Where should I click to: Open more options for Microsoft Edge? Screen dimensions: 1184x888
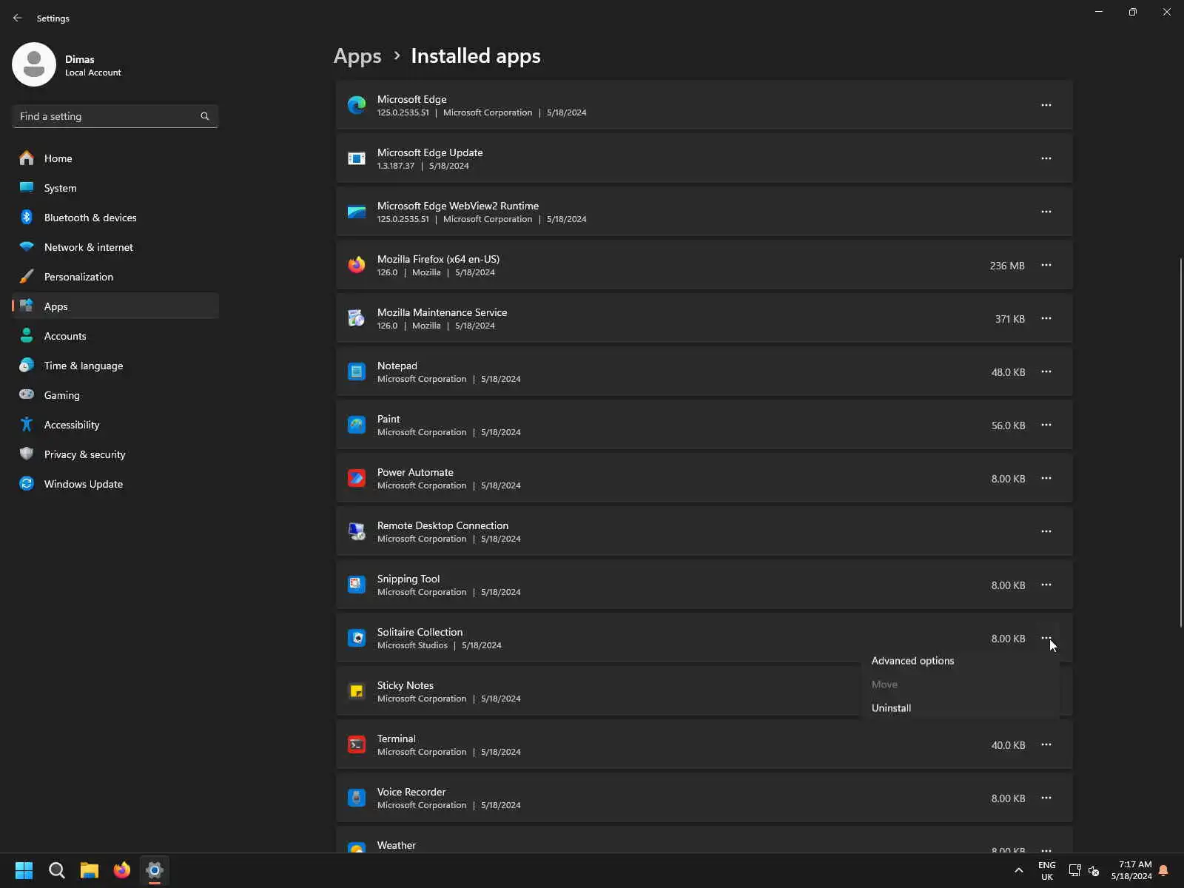pos(1046,105)
